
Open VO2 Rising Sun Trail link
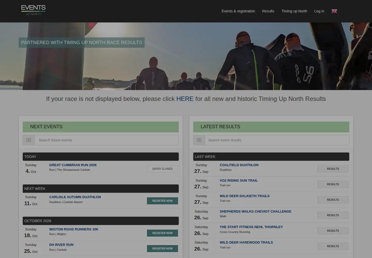point(239,181)
